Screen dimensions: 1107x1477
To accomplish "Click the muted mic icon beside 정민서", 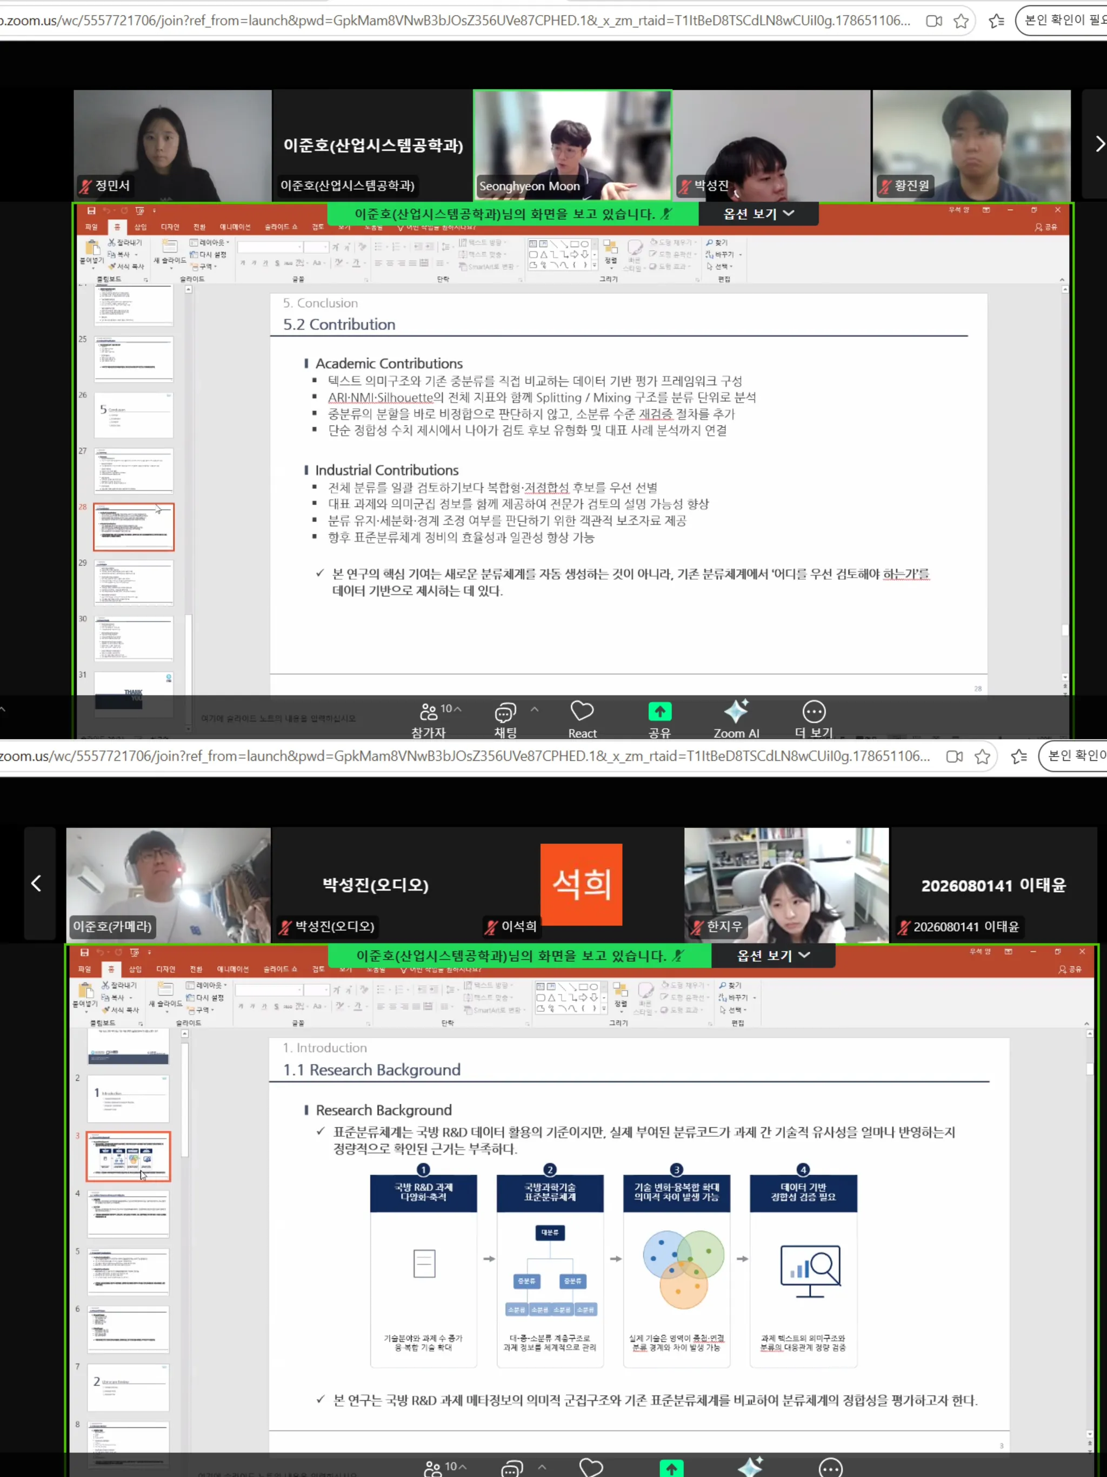I will [85, 186].
